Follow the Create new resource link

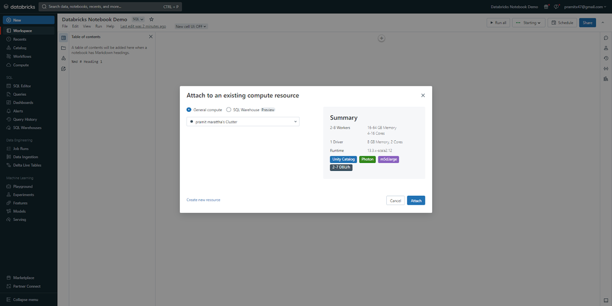(203, 200)
